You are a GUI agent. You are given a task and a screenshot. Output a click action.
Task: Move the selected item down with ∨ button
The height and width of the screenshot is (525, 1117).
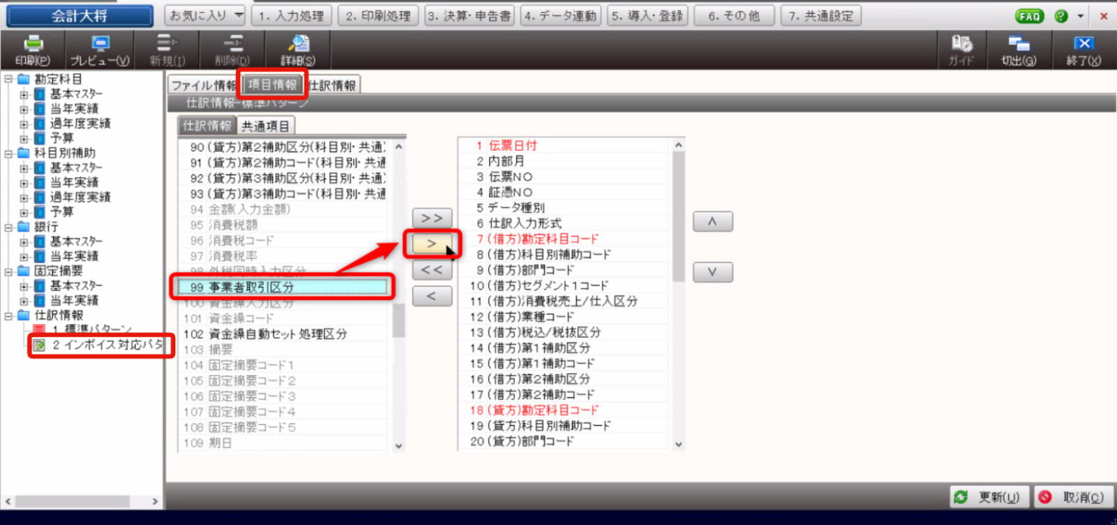[713, 272]
